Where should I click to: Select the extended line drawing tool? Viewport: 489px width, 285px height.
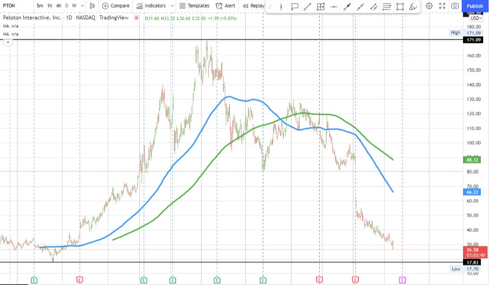(360, 6)
